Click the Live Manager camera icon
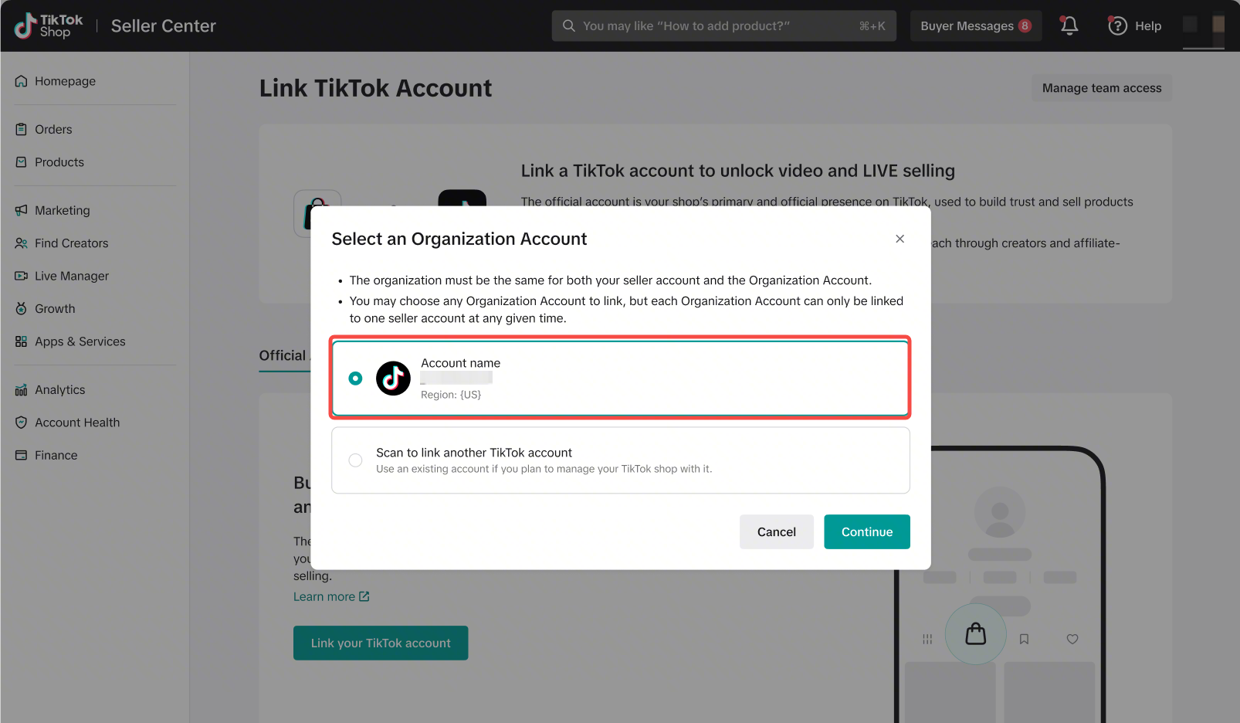Viewport: 1240px width, 723px height. [x=21, y=276]
